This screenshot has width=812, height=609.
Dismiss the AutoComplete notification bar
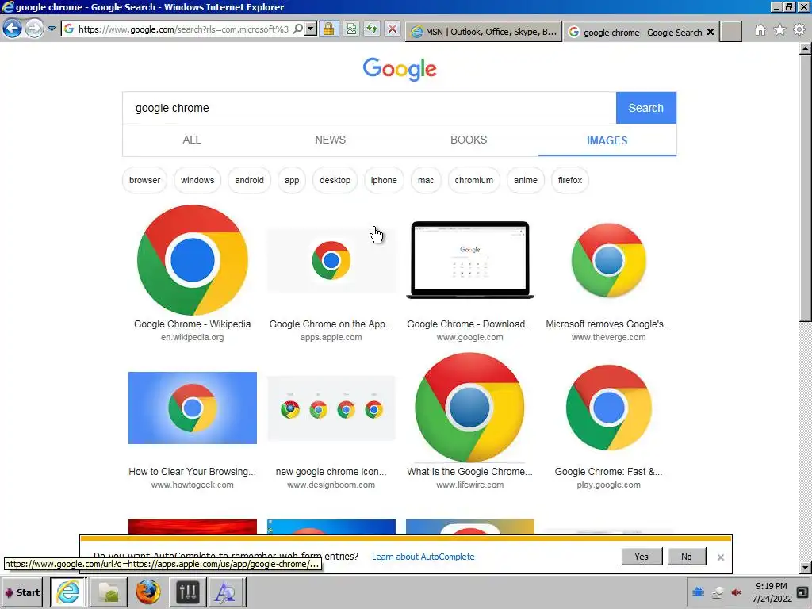click(x=720, y=557)
